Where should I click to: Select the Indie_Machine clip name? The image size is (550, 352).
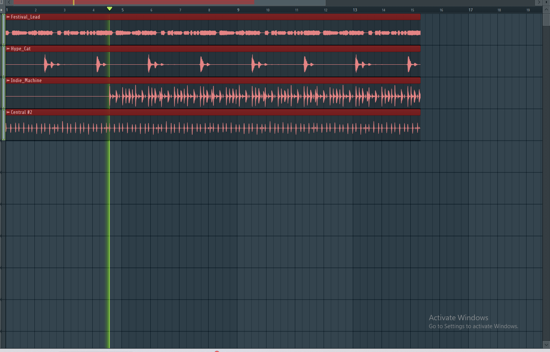pyautogui.click(x=26, y=81)
